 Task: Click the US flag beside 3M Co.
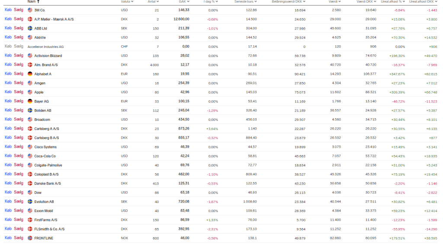[30, 10]
